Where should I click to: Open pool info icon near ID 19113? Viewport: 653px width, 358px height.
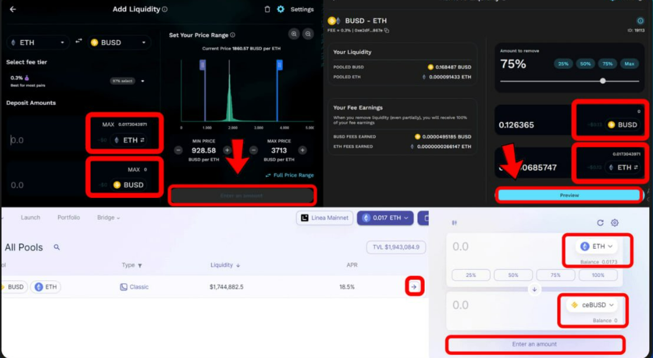point(640,21)
